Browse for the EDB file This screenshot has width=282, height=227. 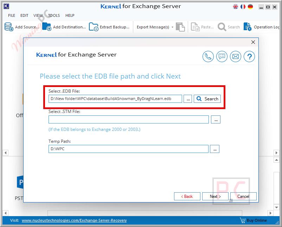point(188,99)
